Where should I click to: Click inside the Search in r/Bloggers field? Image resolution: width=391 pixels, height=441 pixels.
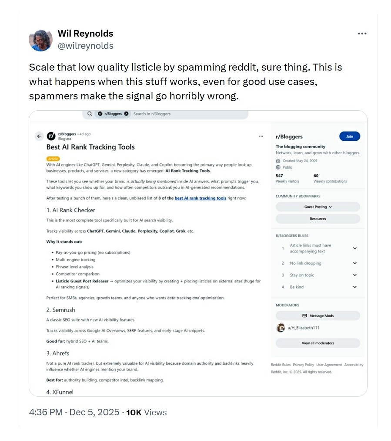tap(183, 114)
